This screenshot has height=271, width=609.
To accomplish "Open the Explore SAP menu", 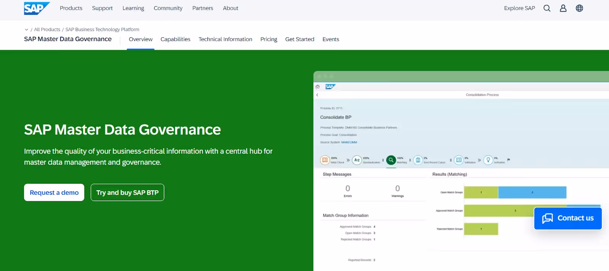I will click(x=520, y=8).
